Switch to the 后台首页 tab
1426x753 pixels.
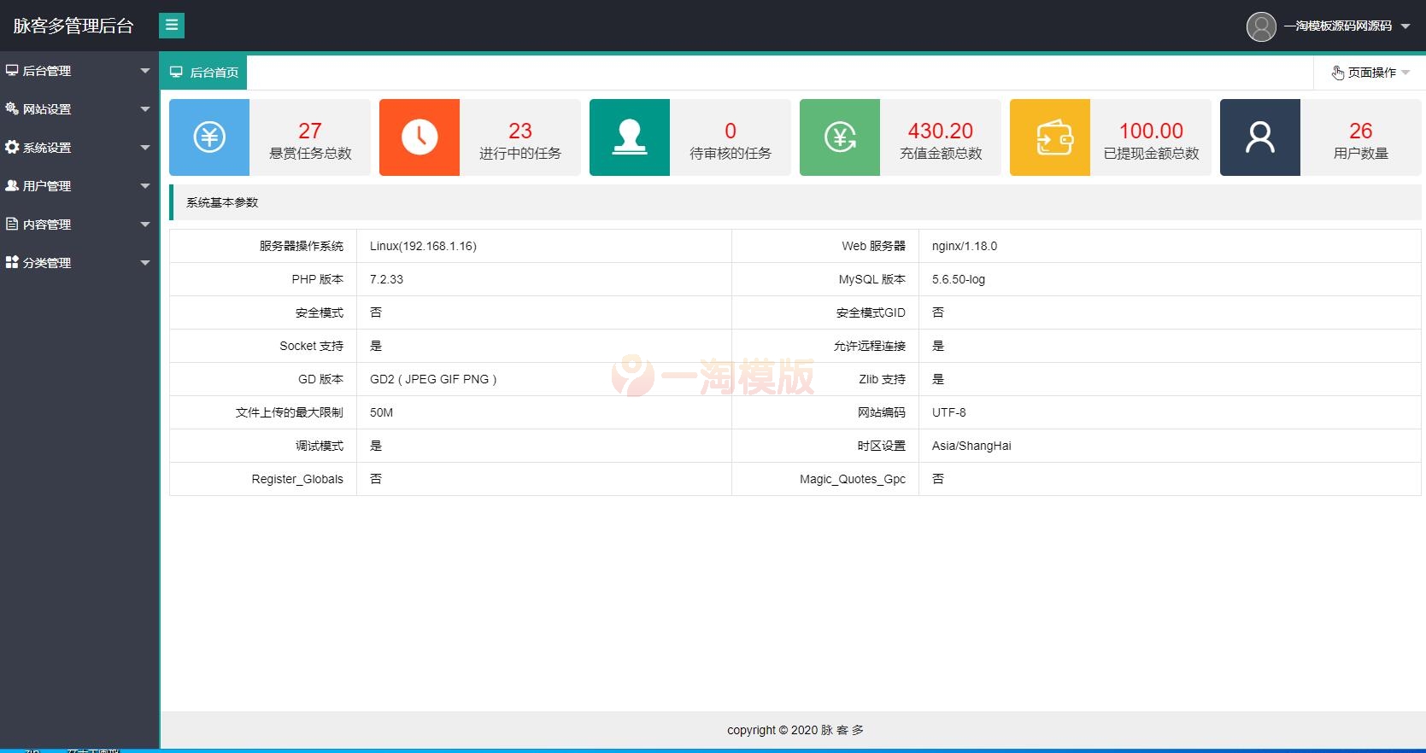(203, 73)
